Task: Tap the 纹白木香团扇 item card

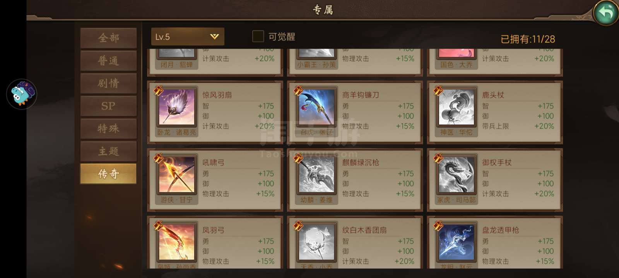Action: coord(355,242)
